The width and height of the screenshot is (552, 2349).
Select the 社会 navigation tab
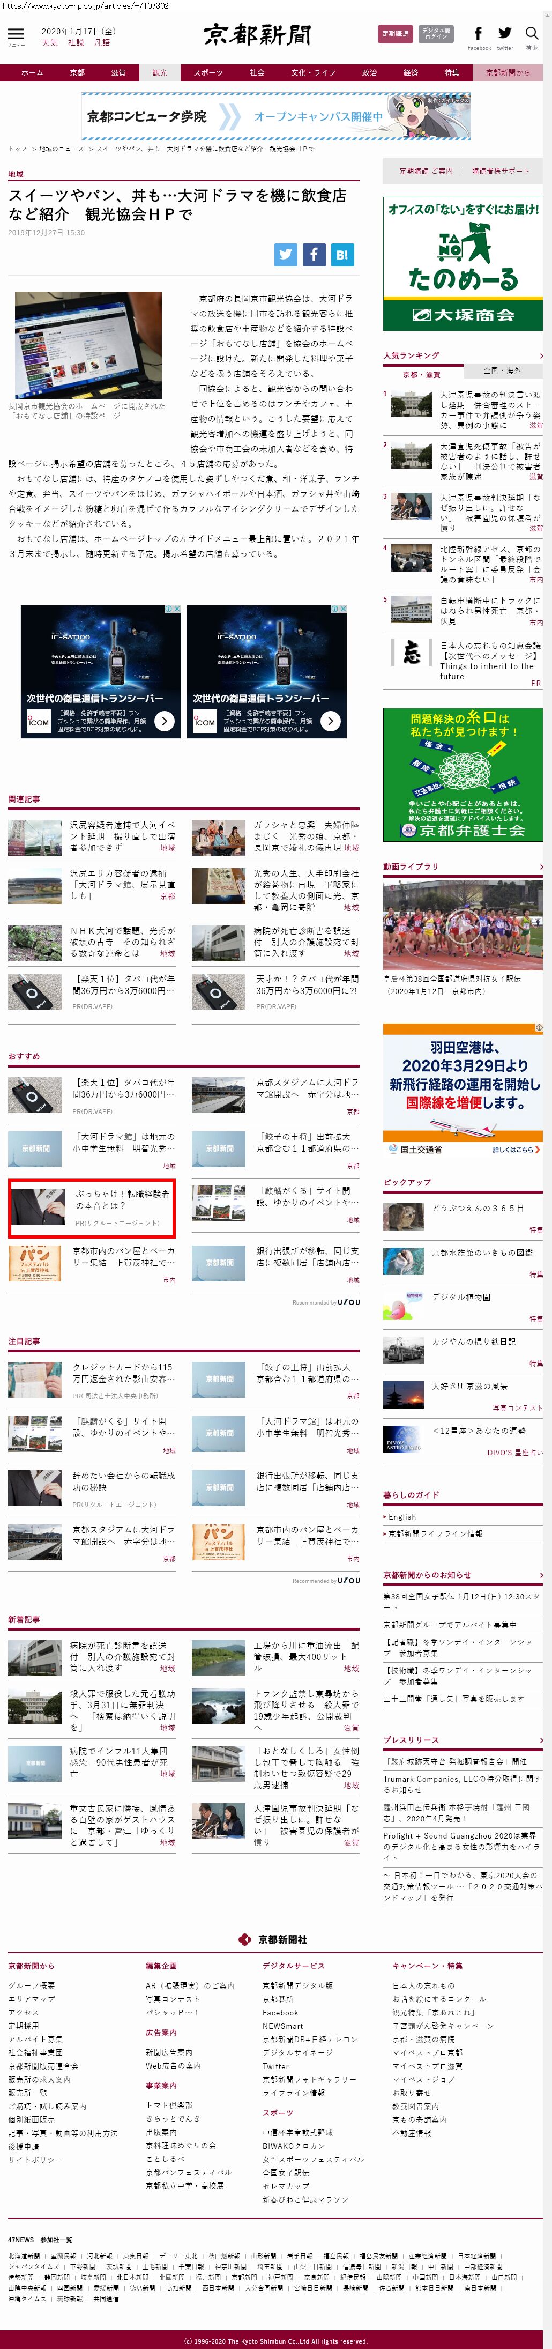click(257, 73)
